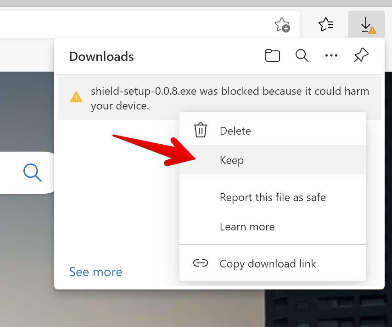The width and height of the screenshot is (392, 327).
Task: Open the See more link
Action: pyautogui.click(x=95, y=272)
